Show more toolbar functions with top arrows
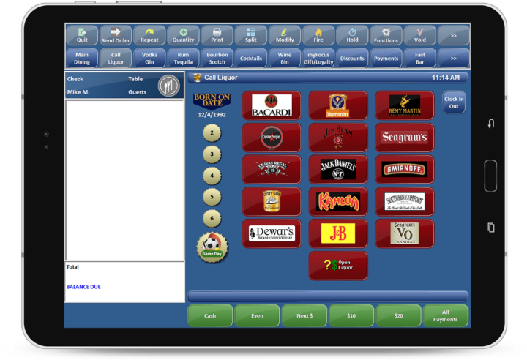 click(453, 36)
